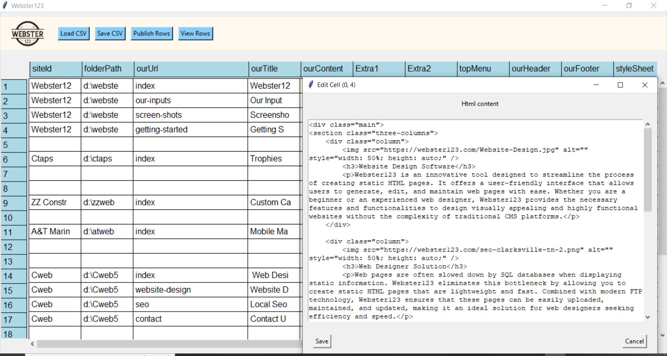667x356 pixels.
Task: Click the Save CSV button
Action: pyautogui.click(x=110, y=33)
